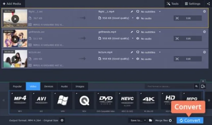Open output format settings gear
This screenshot has width=212, height=125.
click(62, 120)
